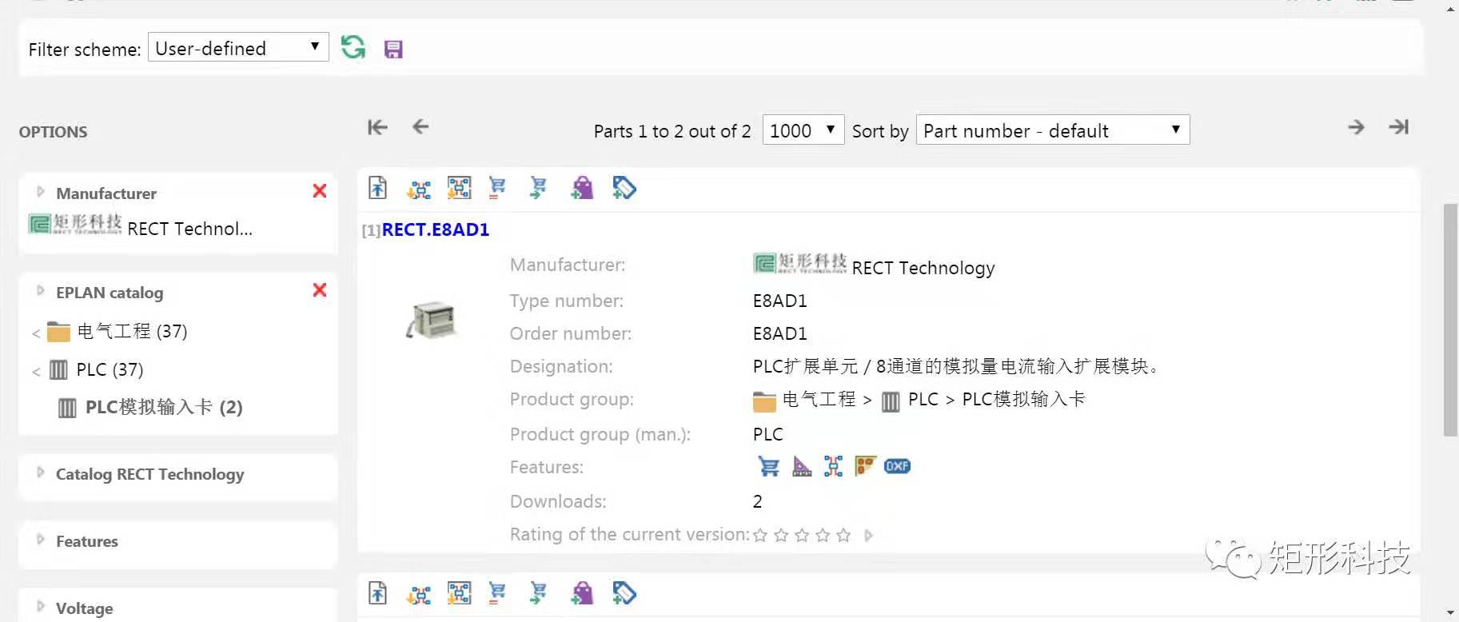Click the cart feature icon in Features row

click(x=768, y=466)
